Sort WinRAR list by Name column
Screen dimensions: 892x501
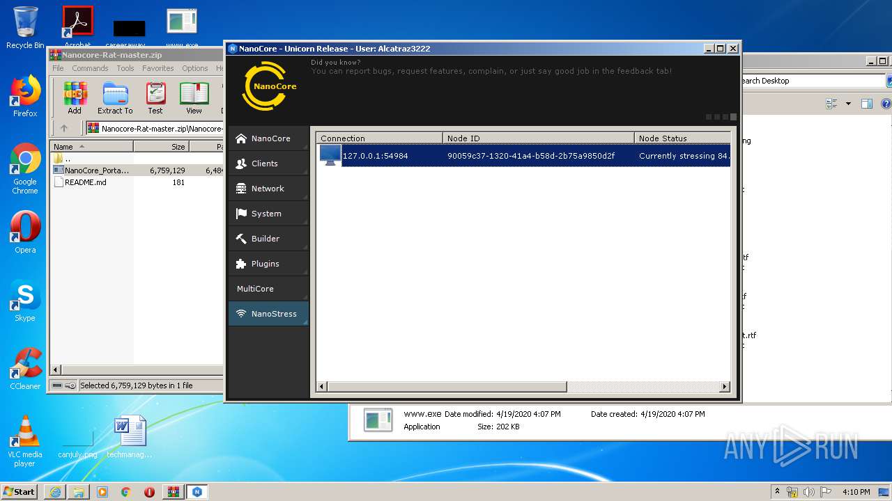tap(91, 146)
